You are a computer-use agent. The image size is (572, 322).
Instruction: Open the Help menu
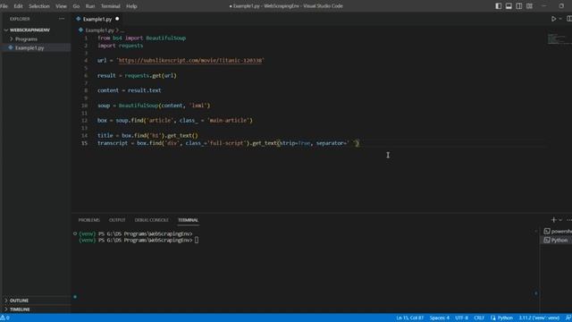(131, 6)
